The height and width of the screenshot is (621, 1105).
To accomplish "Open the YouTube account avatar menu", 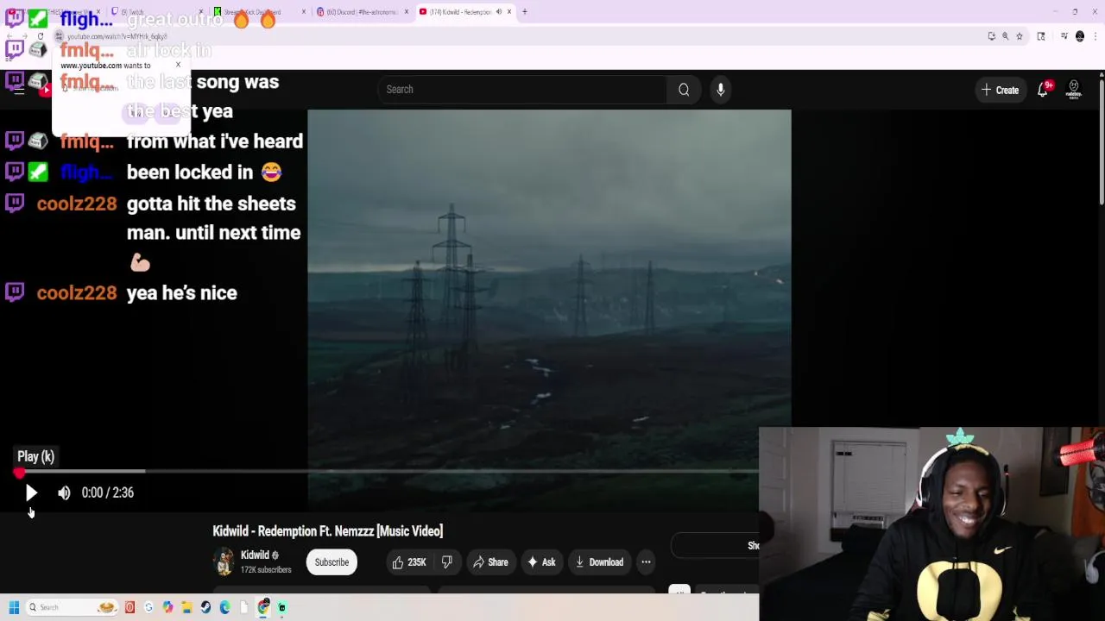I will [1074, 90].
